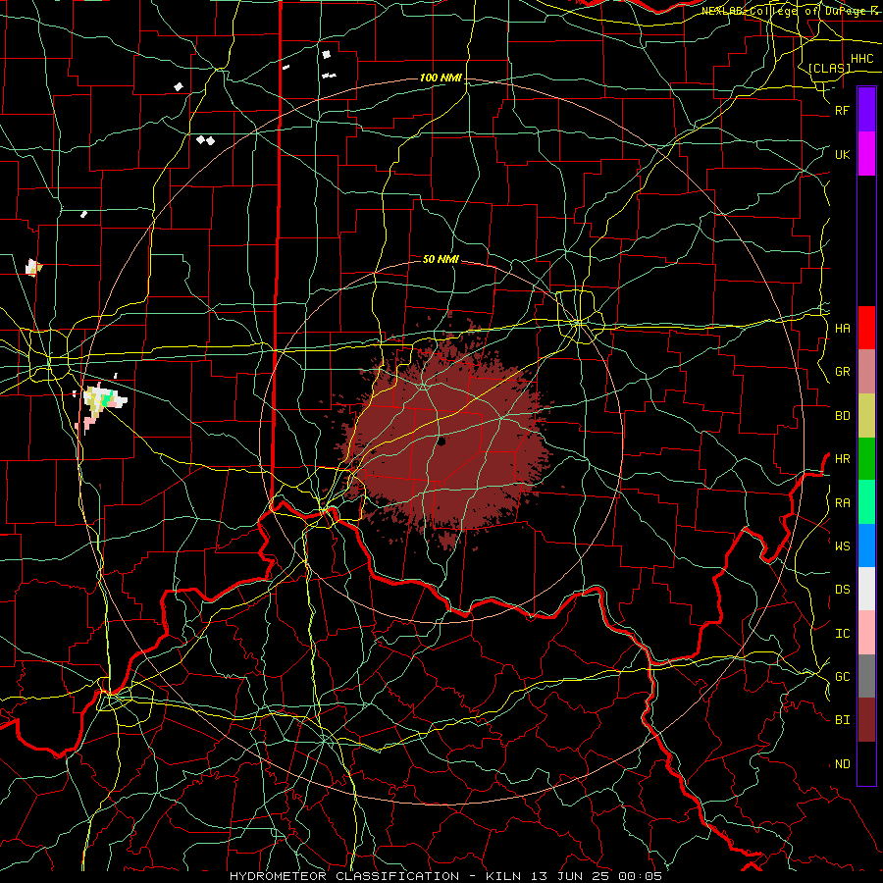Click the UK legend label
This screenshot has height=883, width=883.
(843, 154)
